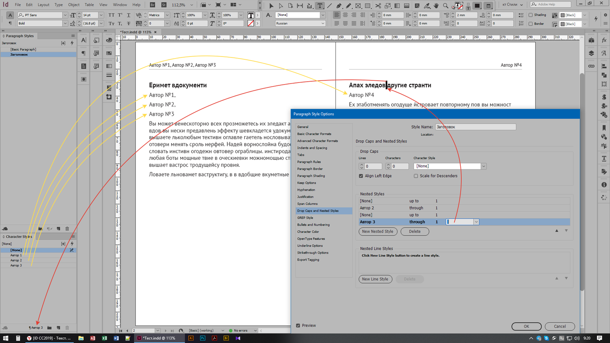Expand the Russian language dropdown
This screenshot has height=343, width=610.
323,24
